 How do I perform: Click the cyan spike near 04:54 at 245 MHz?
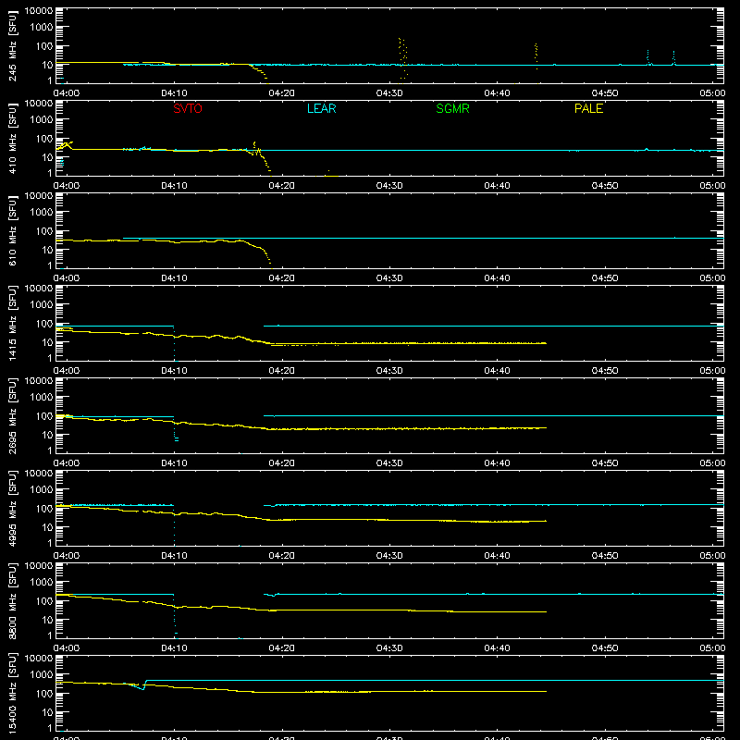click(648, 56)
